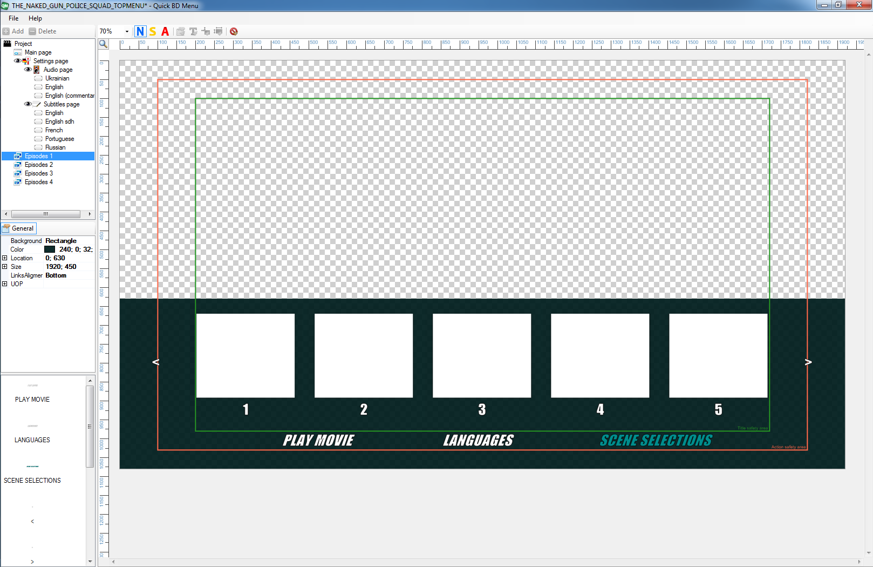Click the Project clapperboard icon
This screenshot has width=873, height=567.
[8, 44]
